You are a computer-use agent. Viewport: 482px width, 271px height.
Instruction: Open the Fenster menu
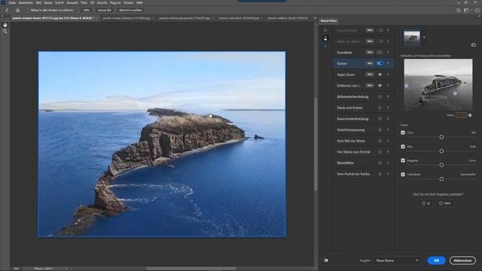point(129,2)
